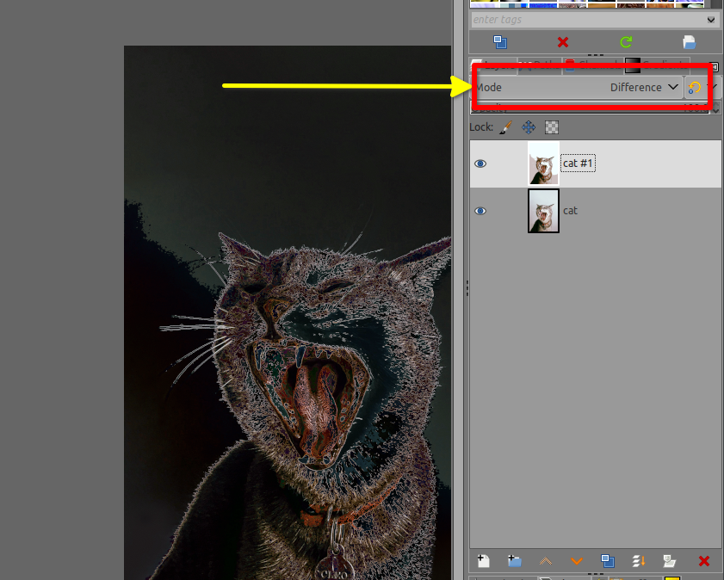Add a layer mask
Image resolution: width=724 pixels, height=580 pixels.
[669, 560]
